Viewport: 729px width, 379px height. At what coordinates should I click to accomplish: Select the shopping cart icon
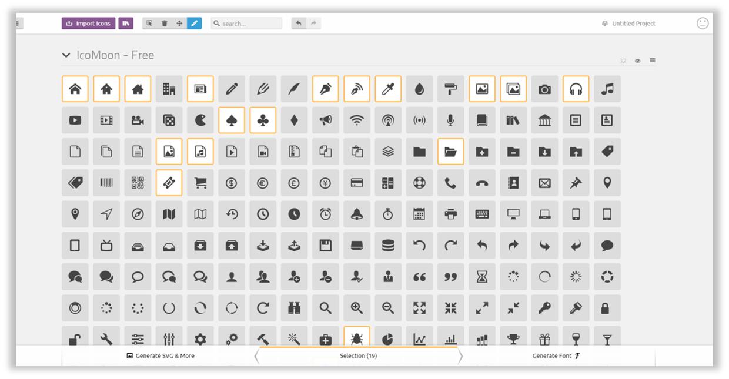tap(200, 183)
